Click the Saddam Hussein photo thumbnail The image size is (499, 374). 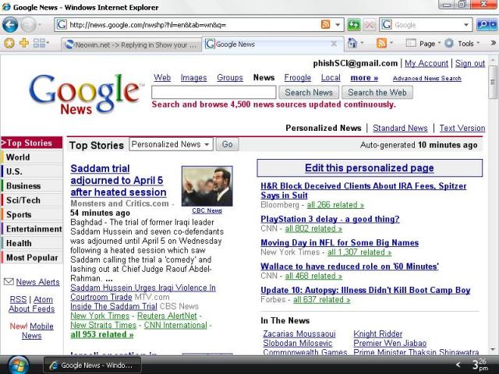click(207, 186)
